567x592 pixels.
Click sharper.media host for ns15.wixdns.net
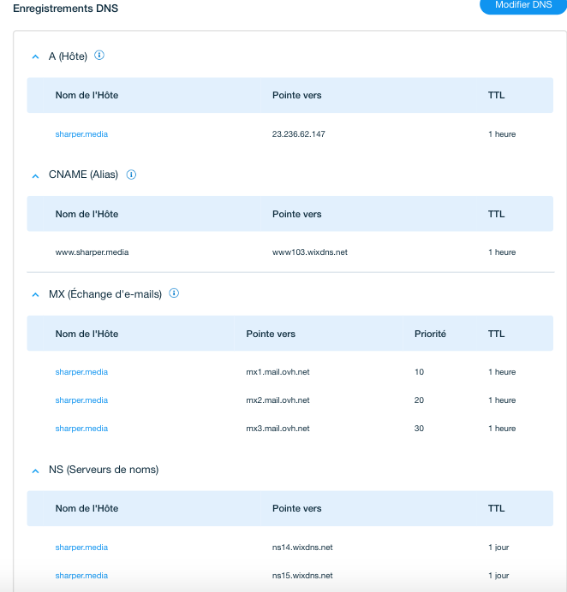(x=81, y=576)
